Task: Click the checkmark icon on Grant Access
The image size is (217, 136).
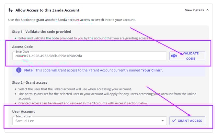Action: [174, 120]
